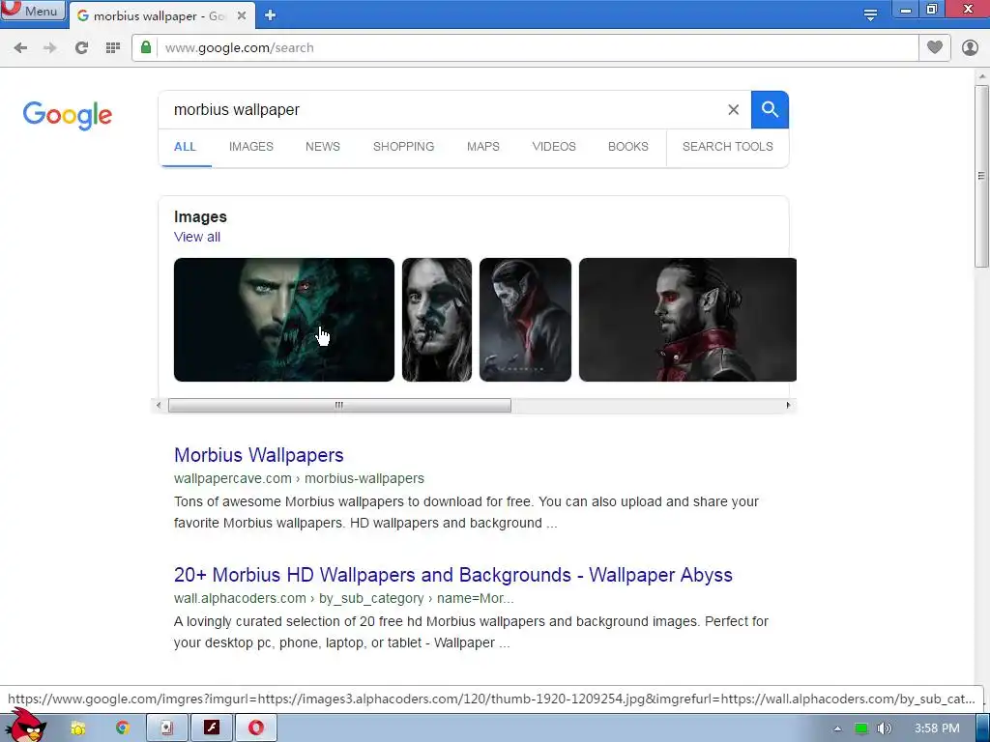Switch to the IMAGES tab

tap(251, 147)
